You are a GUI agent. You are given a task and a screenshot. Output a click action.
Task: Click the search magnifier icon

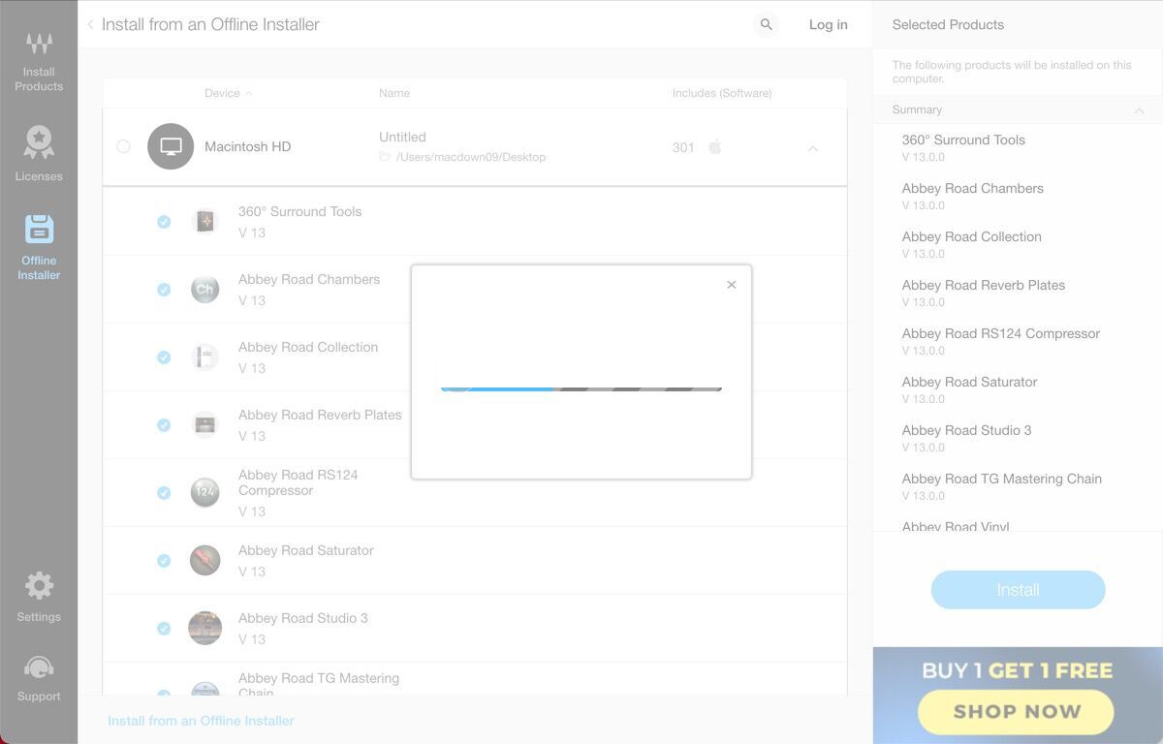coord(766,24)
